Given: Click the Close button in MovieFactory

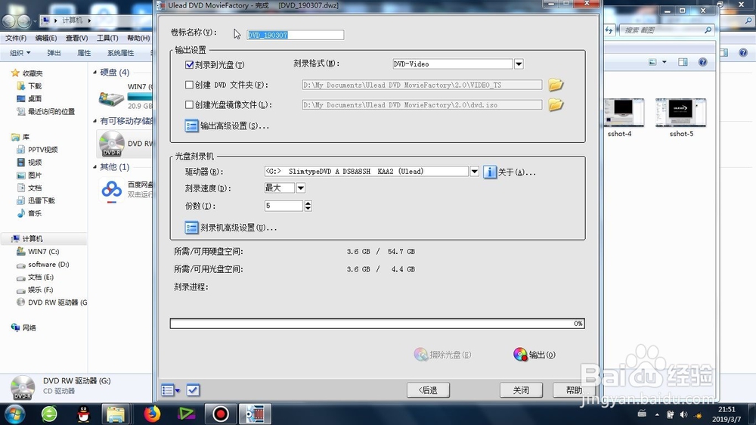Looking at the screenshot, I should (x=521, y=389).
